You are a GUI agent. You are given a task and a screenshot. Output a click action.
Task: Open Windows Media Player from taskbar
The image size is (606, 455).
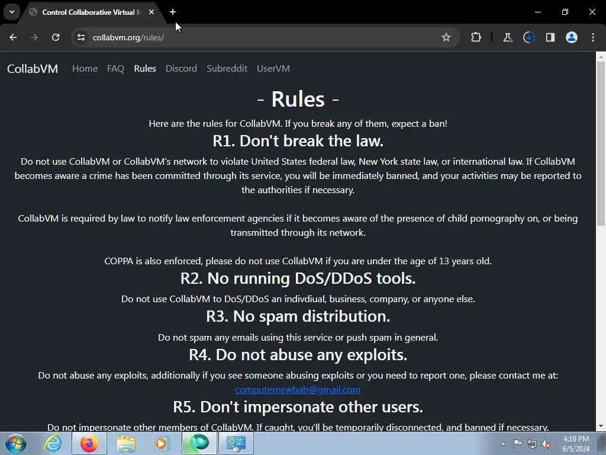(x=162, y=443)
